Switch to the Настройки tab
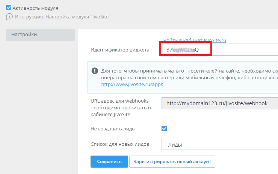The image size is (278, 174). [41, 35]
